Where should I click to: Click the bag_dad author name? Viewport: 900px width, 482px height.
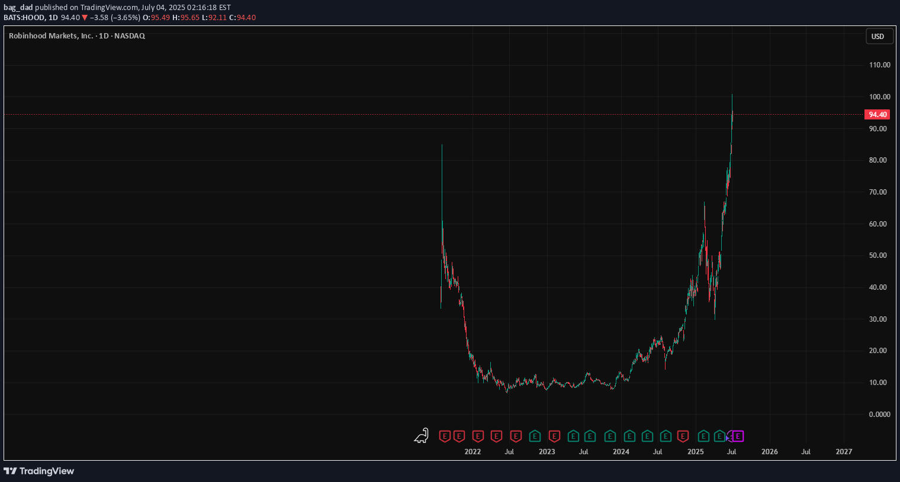(x=18, y=8)
